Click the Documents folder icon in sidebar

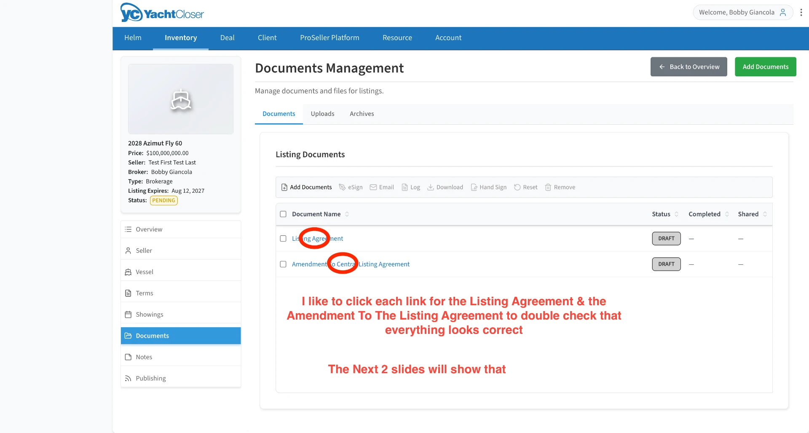pos(128,336)
